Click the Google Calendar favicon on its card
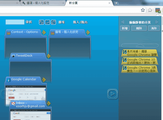The height and width of the screenshot is (120, 163). click(8, 80)
